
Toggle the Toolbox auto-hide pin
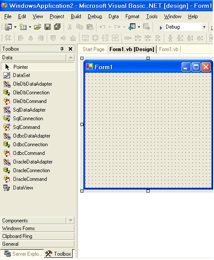tap(62, 49)
